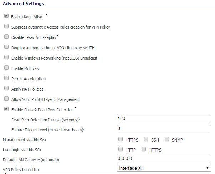Uncheck Enable Keep Alive checkbox
Viewport: 215px width, 174px height.
6,16
